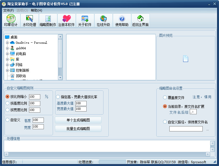Click the 文件名后缀 suffix field
The width and height of the screenshot is (219, 166).
(193, 112)
